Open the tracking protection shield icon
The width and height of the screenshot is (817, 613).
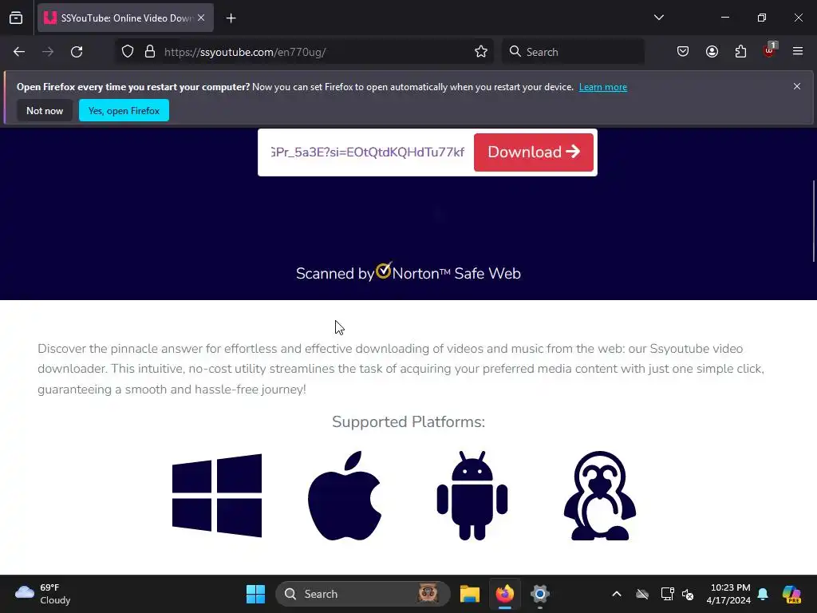(128, 52)
